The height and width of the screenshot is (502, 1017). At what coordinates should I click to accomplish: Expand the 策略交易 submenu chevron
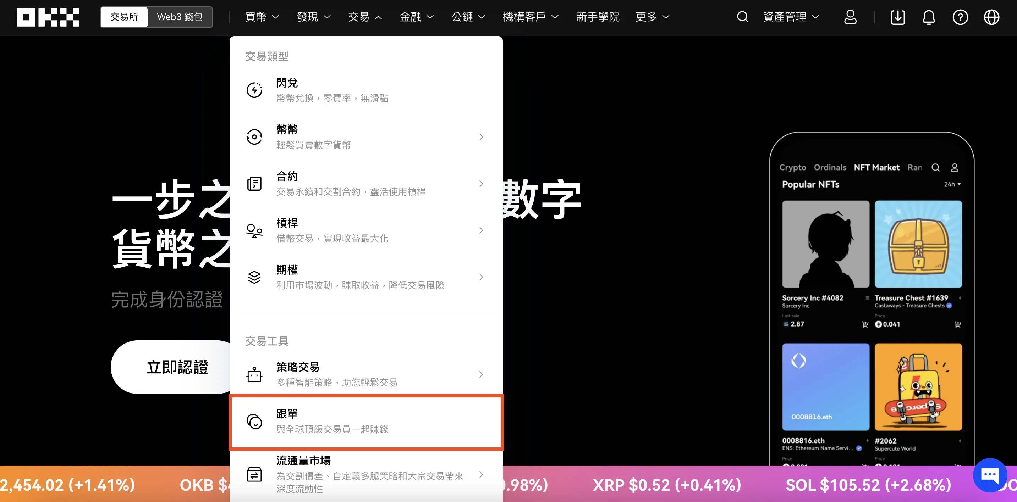(x=481, y=374)
